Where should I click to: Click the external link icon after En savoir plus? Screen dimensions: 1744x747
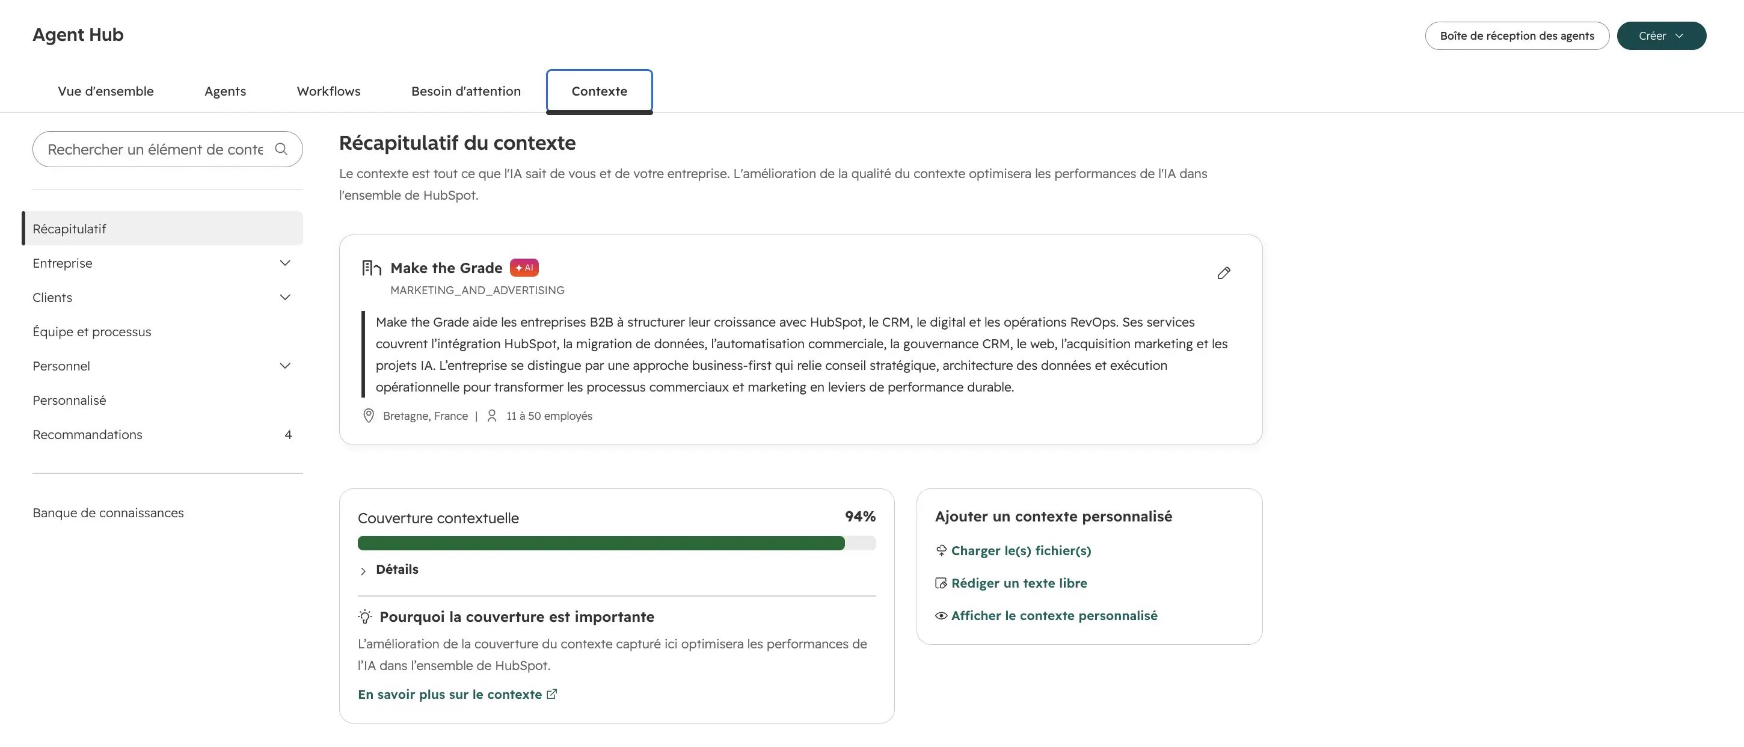[x=552, y=694]
